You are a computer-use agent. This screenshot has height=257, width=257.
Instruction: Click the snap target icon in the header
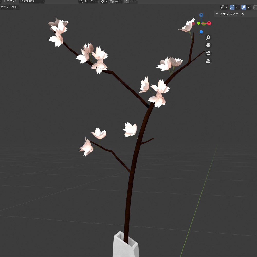(117, 1)
